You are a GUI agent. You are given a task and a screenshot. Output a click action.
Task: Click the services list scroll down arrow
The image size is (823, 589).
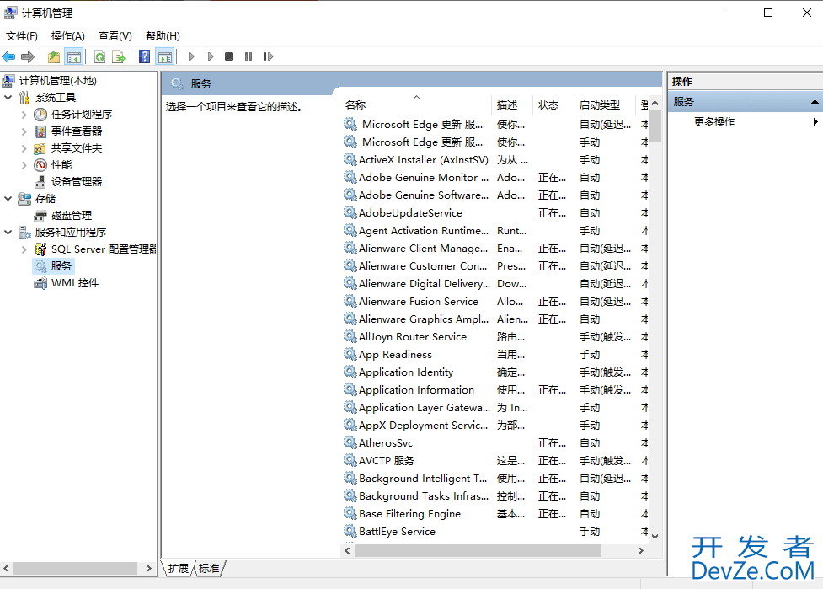(655, 537)
